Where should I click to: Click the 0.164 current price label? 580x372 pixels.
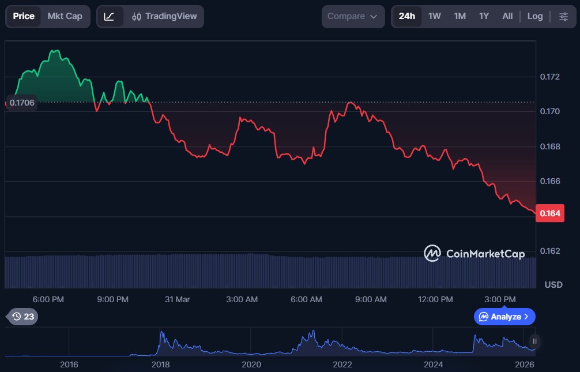pyautogui.click(x=549, y=213)
